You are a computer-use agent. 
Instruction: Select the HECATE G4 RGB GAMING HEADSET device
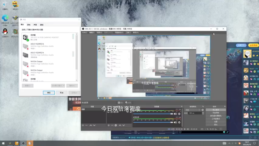click(x=49, y=37)
